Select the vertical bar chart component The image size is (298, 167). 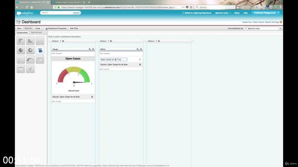(30, 41)
